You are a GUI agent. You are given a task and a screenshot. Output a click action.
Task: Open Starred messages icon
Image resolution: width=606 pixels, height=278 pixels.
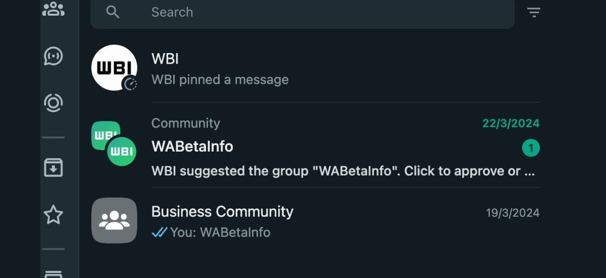(x=53, y=215)
